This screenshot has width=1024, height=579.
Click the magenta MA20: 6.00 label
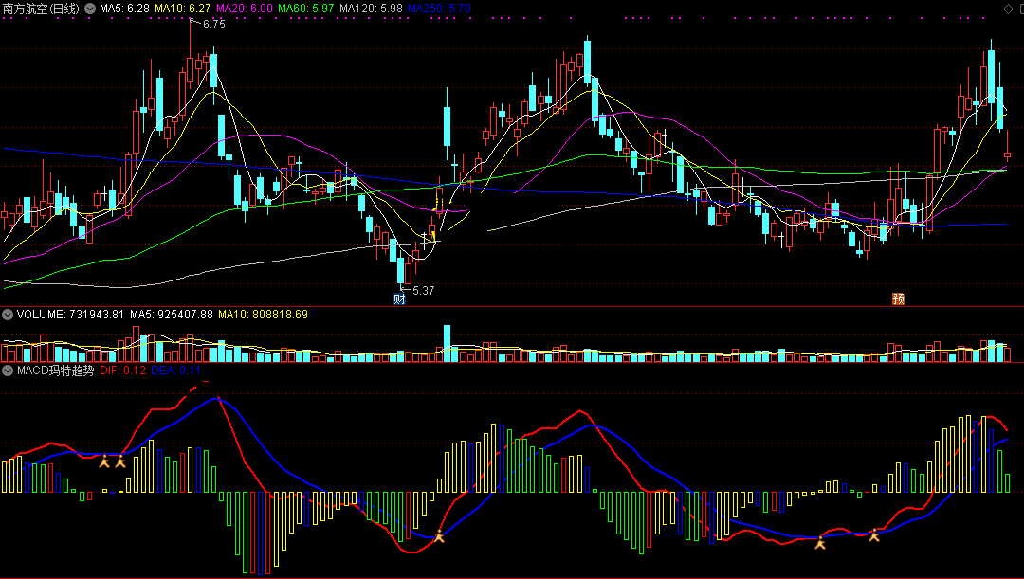coord(245,9)
